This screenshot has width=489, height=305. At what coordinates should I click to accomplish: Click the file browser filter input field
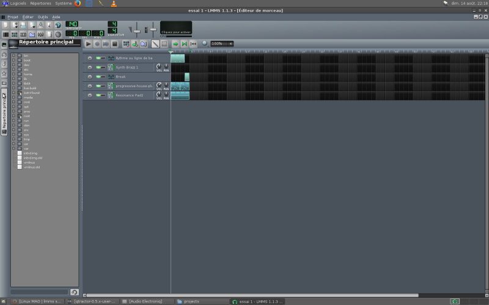[39, 292]
